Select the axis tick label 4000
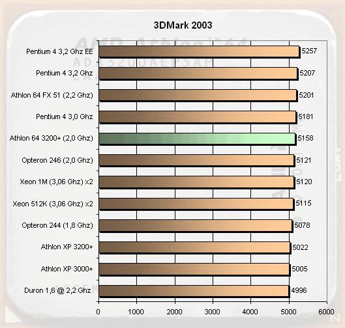The image size is (345, 328). point(250,312)
